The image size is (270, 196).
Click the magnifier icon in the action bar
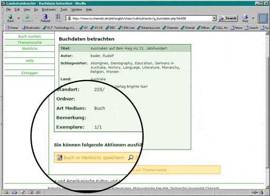pos(131,158)
